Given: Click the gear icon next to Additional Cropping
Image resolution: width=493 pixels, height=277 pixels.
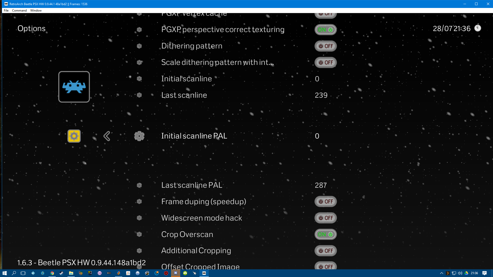Looking at the screenshot, I should [x=139, y=251].
